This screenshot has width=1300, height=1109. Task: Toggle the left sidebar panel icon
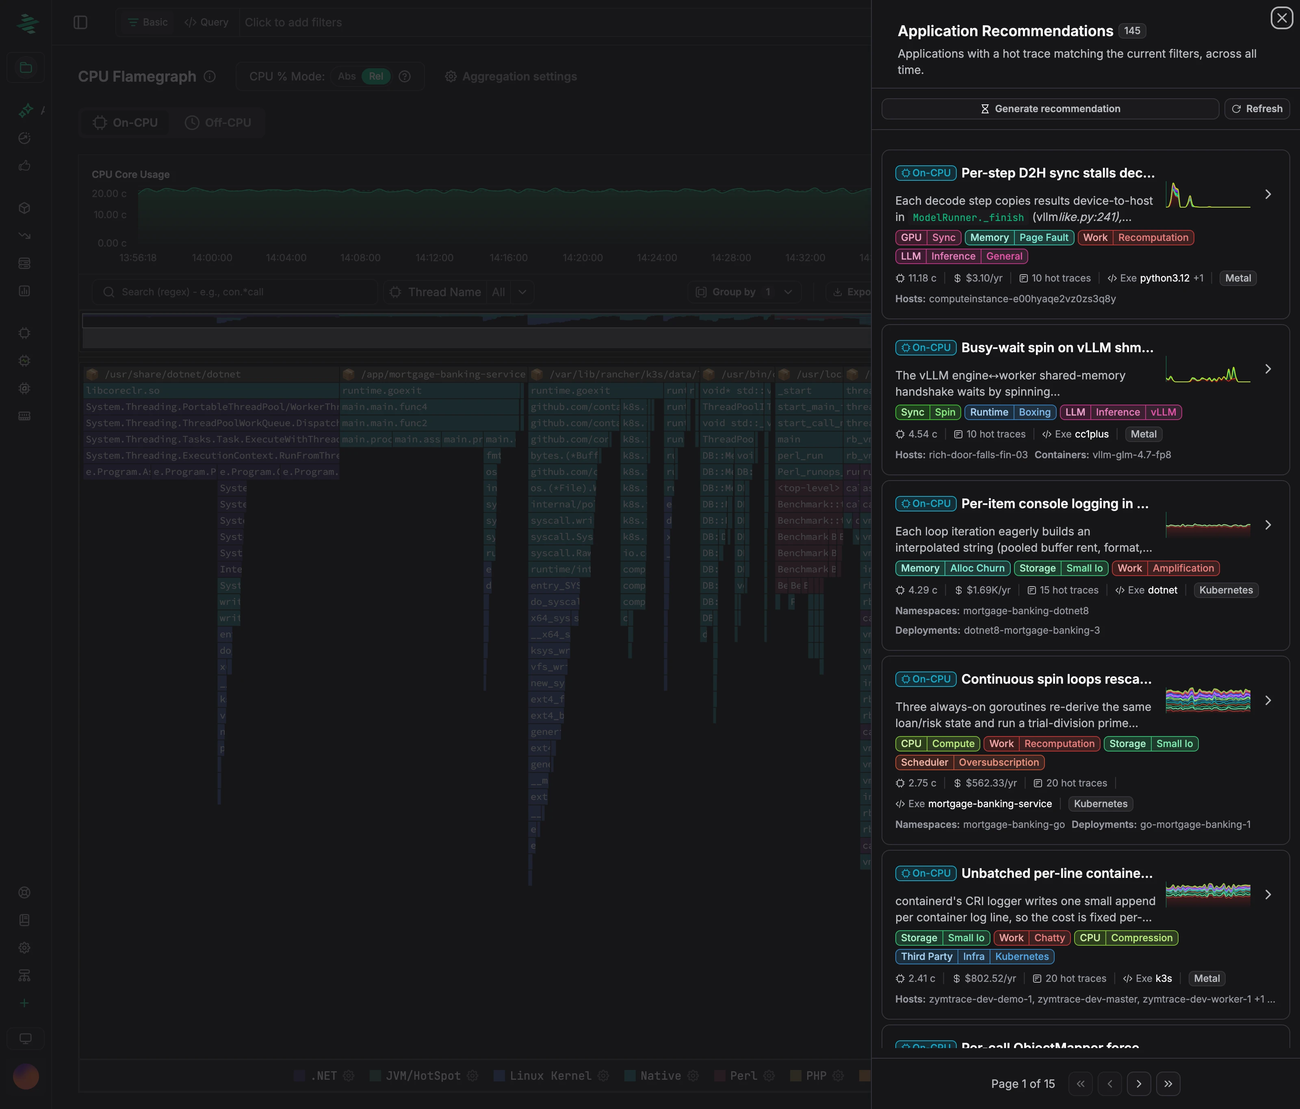(x=80, y=23)
